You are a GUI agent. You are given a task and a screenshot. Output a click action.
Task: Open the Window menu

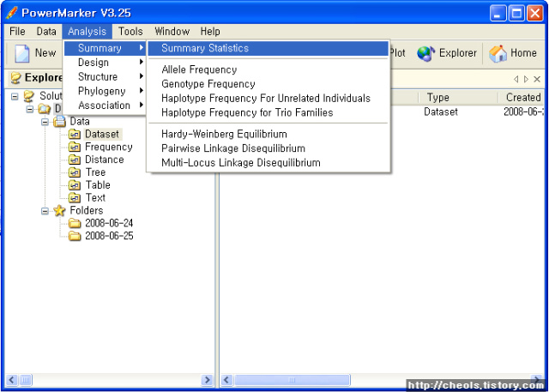click(x=172, y=32)
